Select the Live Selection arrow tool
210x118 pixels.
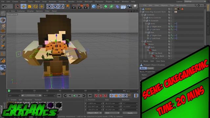click(x=17, y=6)
